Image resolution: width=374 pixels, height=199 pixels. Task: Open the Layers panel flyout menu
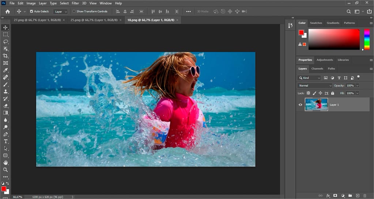tap(371, 69)
